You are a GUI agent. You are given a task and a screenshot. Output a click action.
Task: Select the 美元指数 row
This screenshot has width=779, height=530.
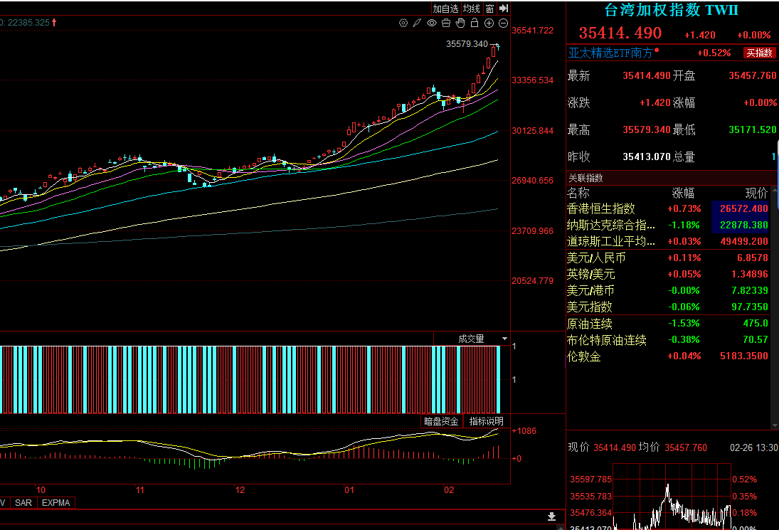pos(668,307)
